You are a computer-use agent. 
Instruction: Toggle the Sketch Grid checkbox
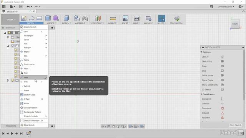pos(222,61)
